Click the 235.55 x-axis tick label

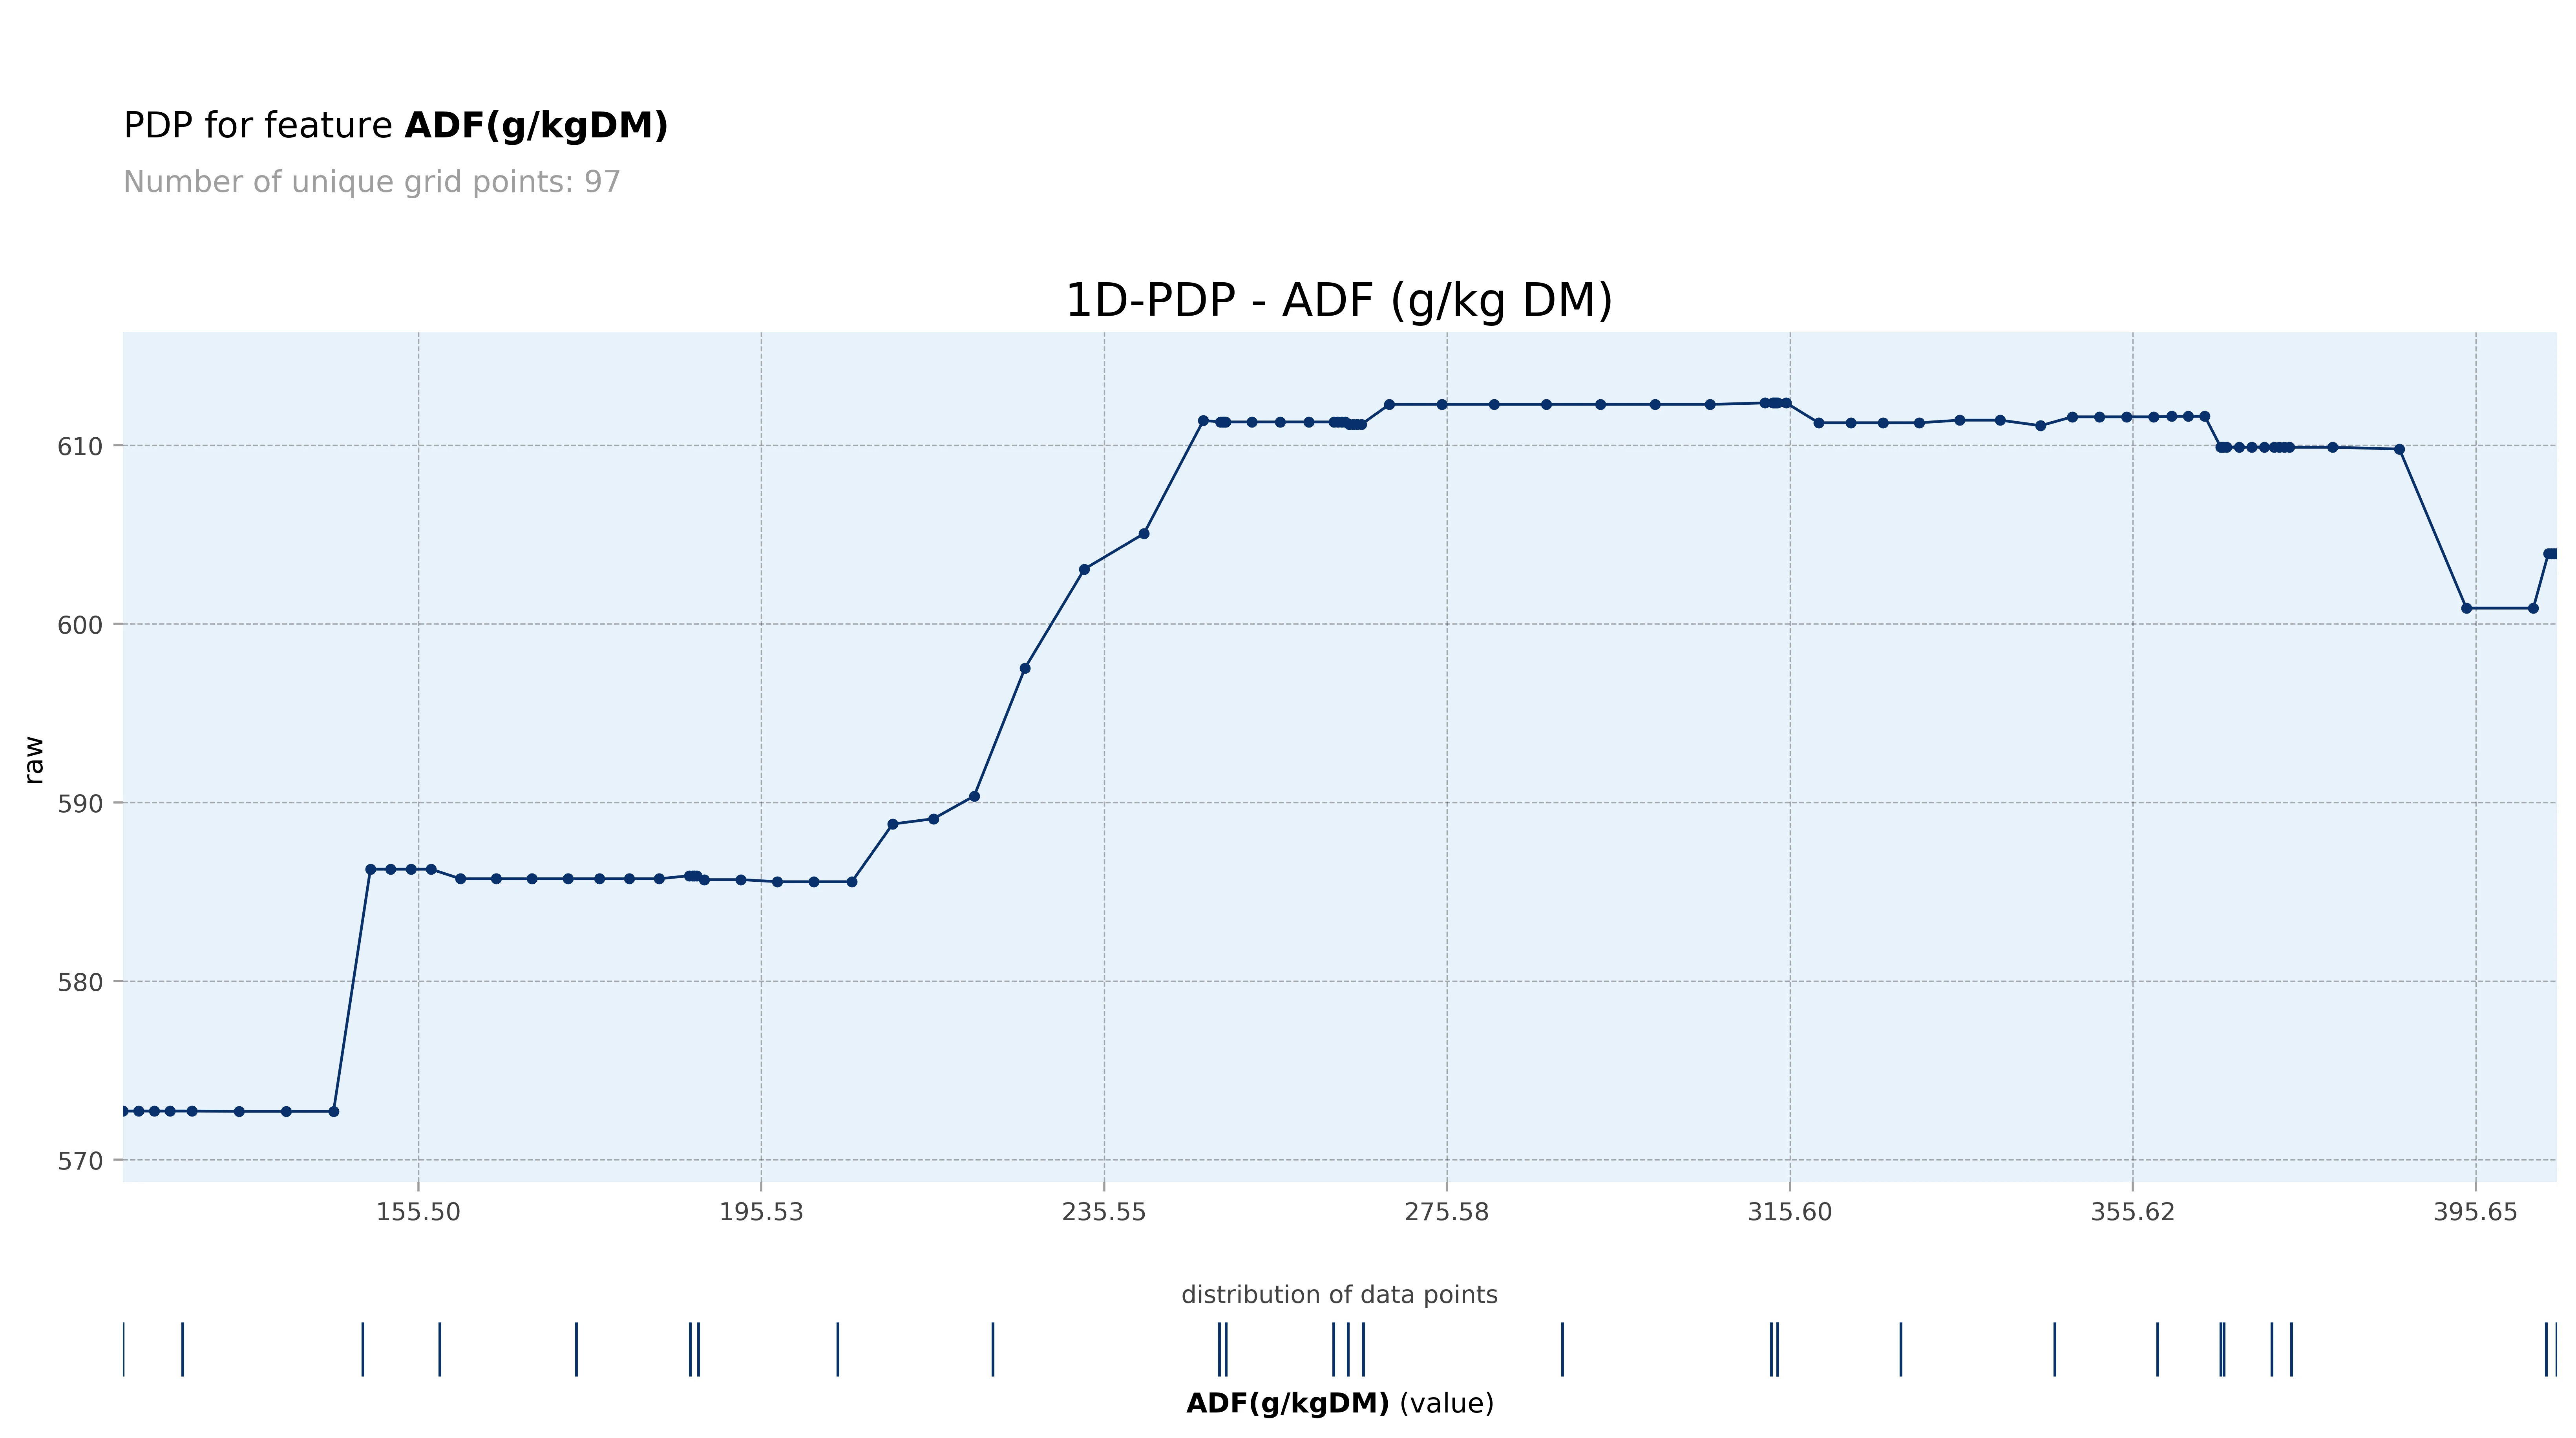(1104, 1212)
